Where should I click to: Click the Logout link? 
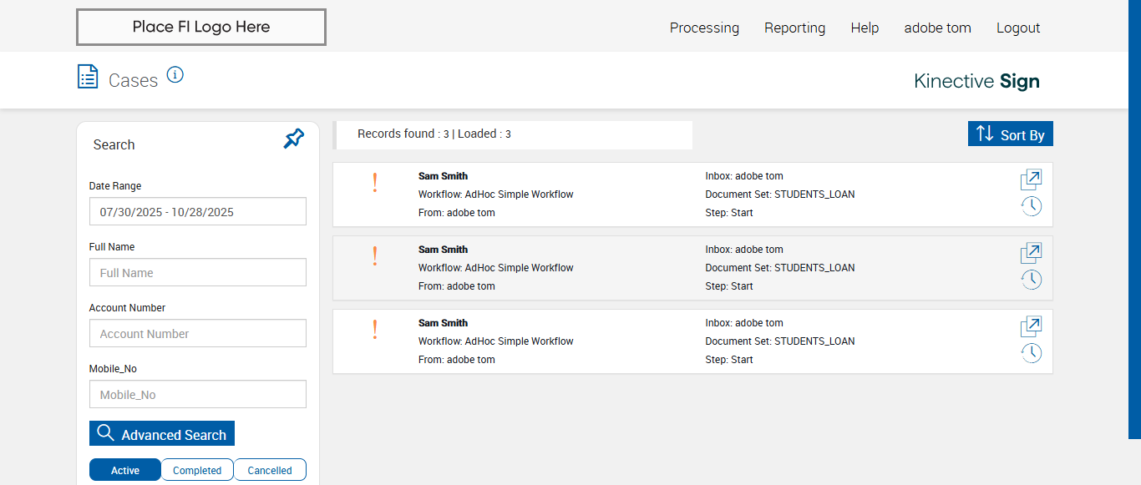(x=1018, y=28)
